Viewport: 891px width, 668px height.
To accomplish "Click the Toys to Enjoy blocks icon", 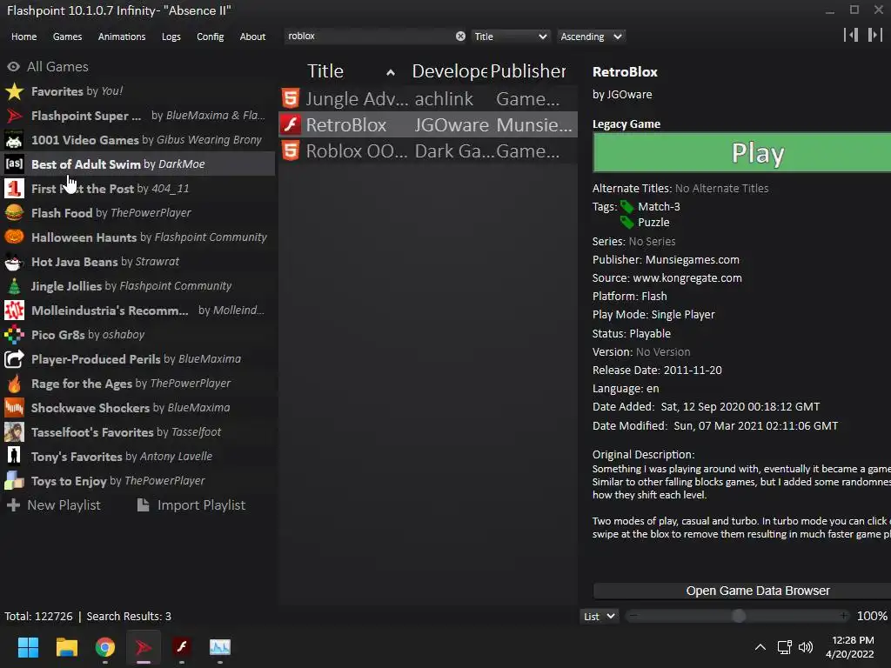I will [x=14, y=480].
